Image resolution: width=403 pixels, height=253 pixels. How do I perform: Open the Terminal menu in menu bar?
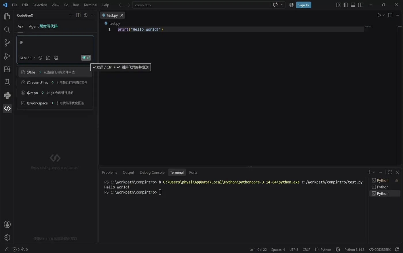pos(90,5)
